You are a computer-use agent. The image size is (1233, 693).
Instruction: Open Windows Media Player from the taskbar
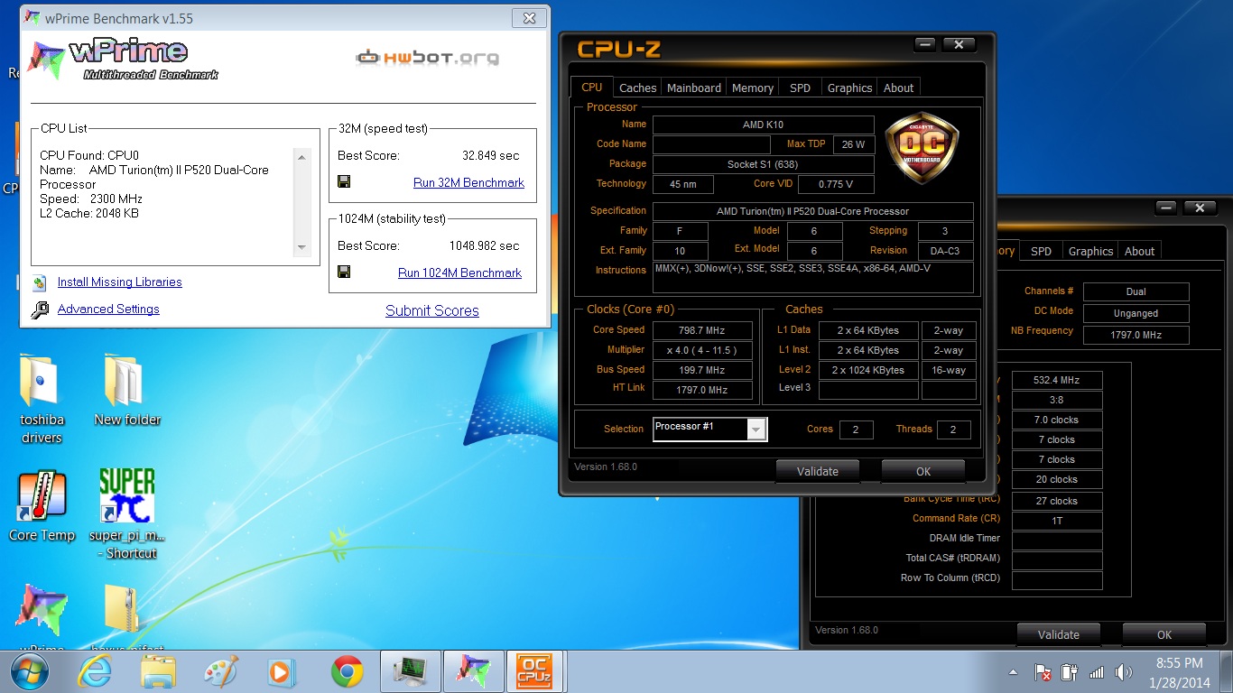click(x=282, y=671)
